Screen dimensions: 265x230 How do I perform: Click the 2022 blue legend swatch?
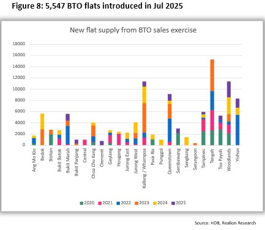[x=118, y=203]
